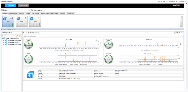This screenshot has height=92, width=188.
Task: Switch to the Load Balancer tab
Action: 36,14
